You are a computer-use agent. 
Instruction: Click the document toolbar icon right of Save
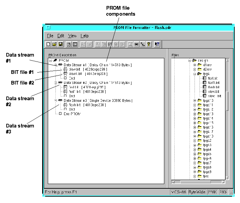[69, 44]
